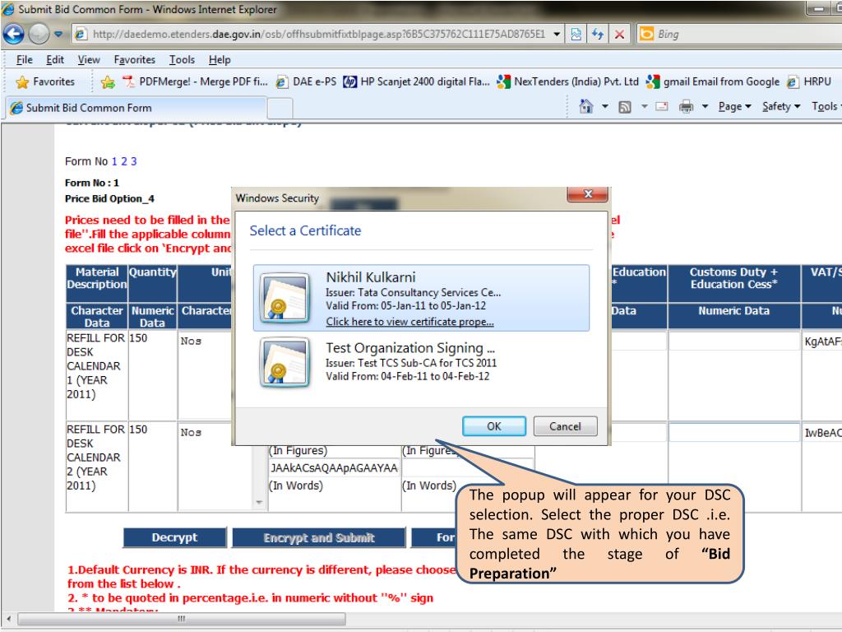The height and width of the screenshot is (632, 842).
Task: Click the IwBeAC VAT cell field
Action: (822, 433)
